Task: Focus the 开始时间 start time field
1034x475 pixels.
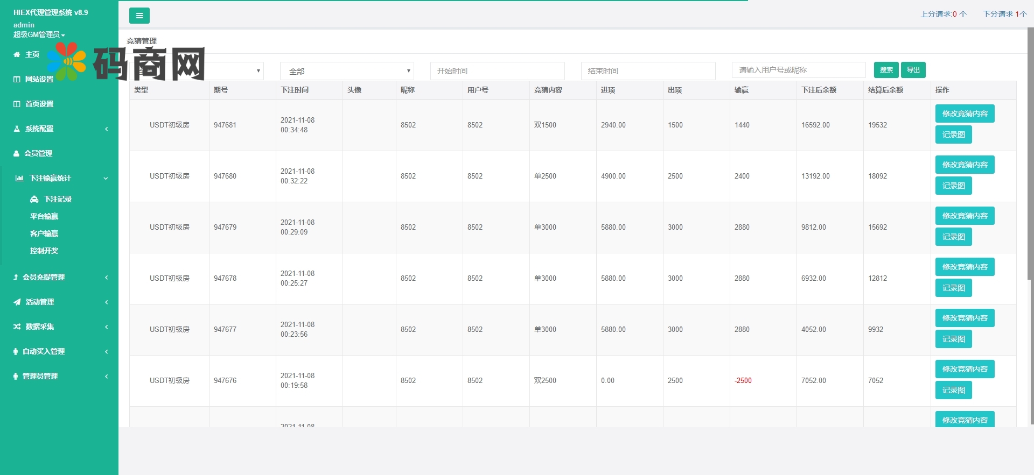Action: [x=497, y=71]
